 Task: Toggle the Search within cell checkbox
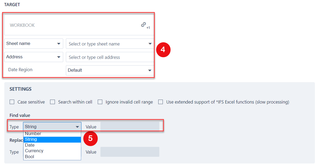coord(53,102)
